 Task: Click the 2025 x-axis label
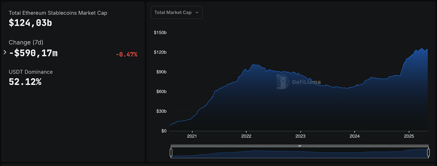pyautogui.click(x=409, y=136)
